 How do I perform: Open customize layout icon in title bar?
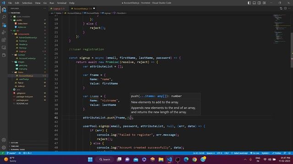264,3
